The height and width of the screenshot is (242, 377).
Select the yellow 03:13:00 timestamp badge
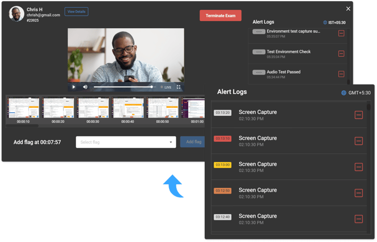[x=223, y=165]
